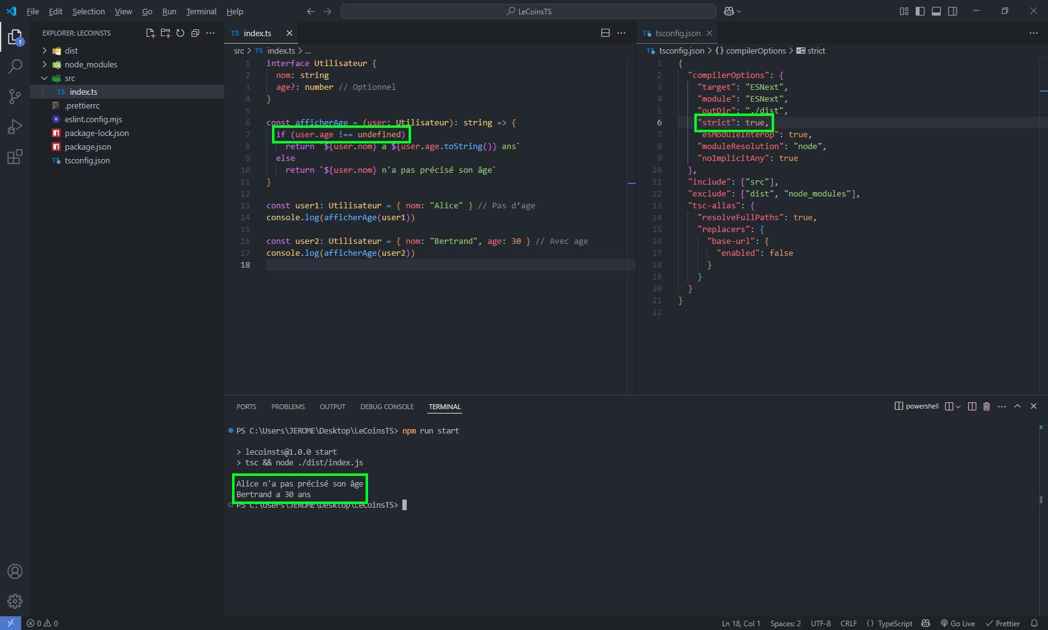The height and width of the screenshot is (630, 1048).
Task: Open the Source Control view
Action: [15, 97]
